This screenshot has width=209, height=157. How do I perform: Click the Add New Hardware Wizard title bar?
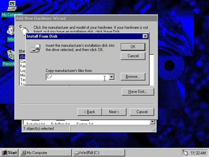tap(86, 18)
